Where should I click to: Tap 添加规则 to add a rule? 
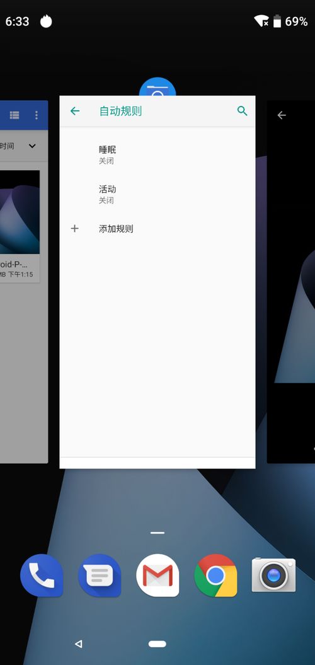point(116,229)
